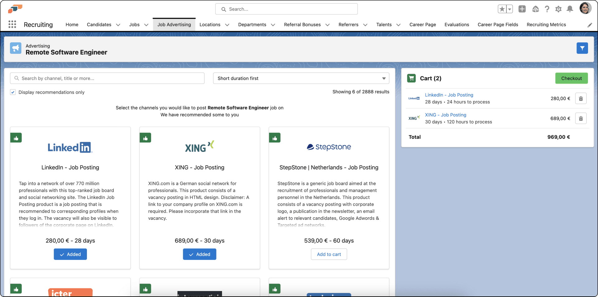Viewport: 598px width, 297px height.
Task: Open the App Launcher grid icon
Action: point(12,24)
